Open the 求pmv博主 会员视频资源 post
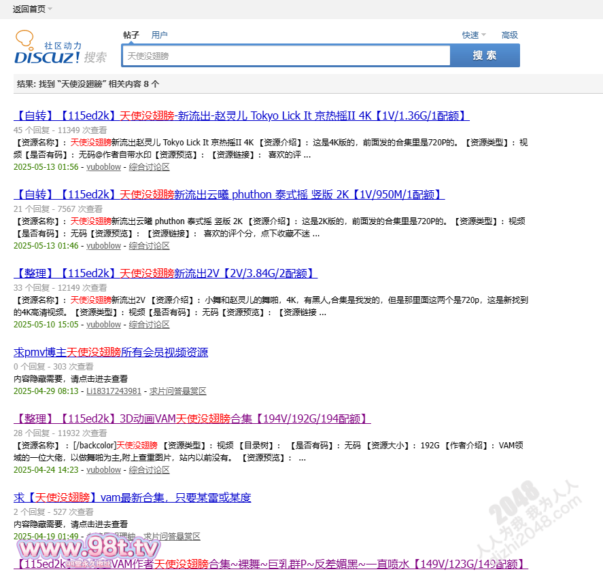This screenshot has width=603, height=574. (x=111, y=353)
